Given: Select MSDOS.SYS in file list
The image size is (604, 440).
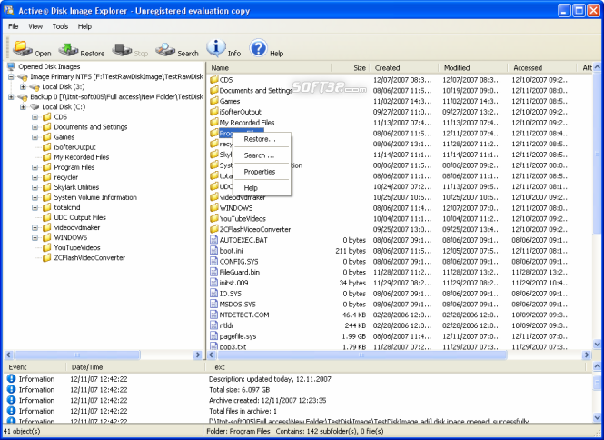Looking at the screenshot, I should pyautogui.click(x=237, y=305).
